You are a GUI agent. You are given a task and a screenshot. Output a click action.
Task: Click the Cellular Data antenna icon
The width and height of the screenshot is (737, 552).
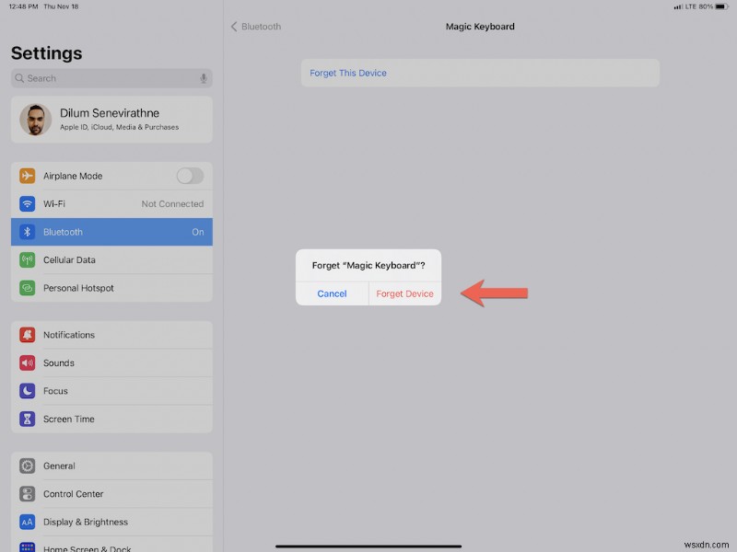coord(26,259)
